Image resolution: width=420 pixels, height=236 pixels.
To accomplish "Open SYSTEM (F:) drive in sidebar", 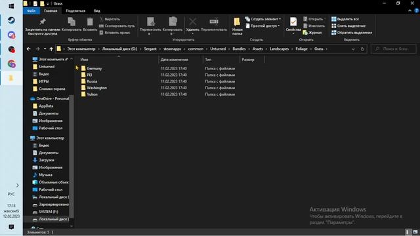I will pyautogui.click(x=48, y=212).
